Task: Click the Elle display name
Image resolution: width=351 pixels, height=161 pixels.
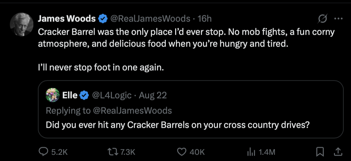Action: (x=70, y=94)
